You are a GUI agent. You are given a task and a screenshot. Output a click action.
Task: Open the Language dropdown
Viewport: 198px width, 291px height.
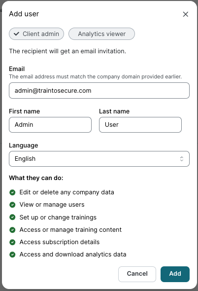[x=99, y=159]
